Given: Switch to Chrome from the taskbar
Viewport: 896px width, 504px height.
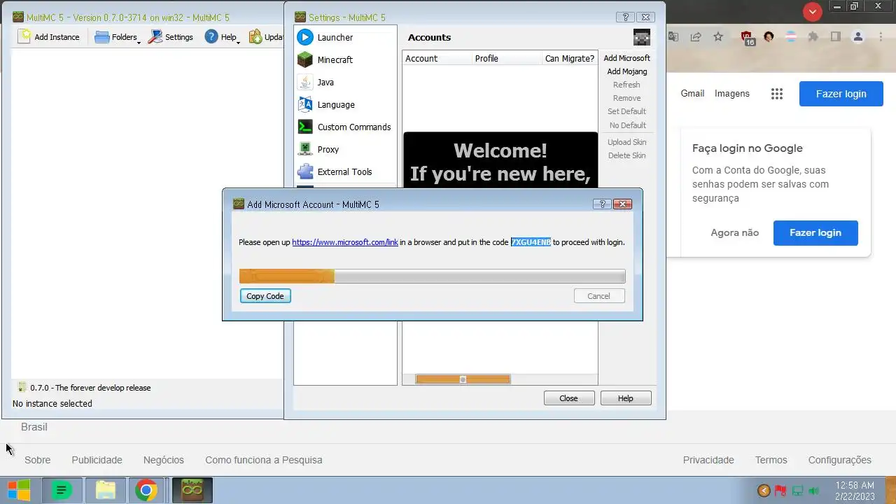Looking at the screenshot, I should [x=146, y=491].
